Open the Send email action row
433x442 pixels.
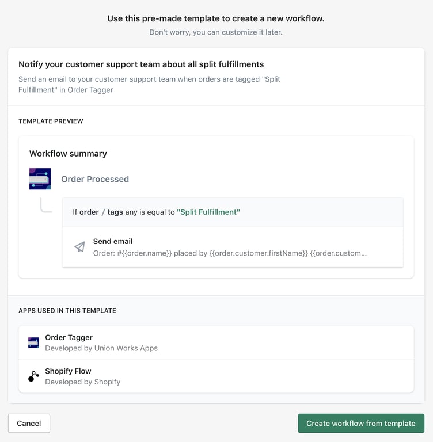coord(233,247)
